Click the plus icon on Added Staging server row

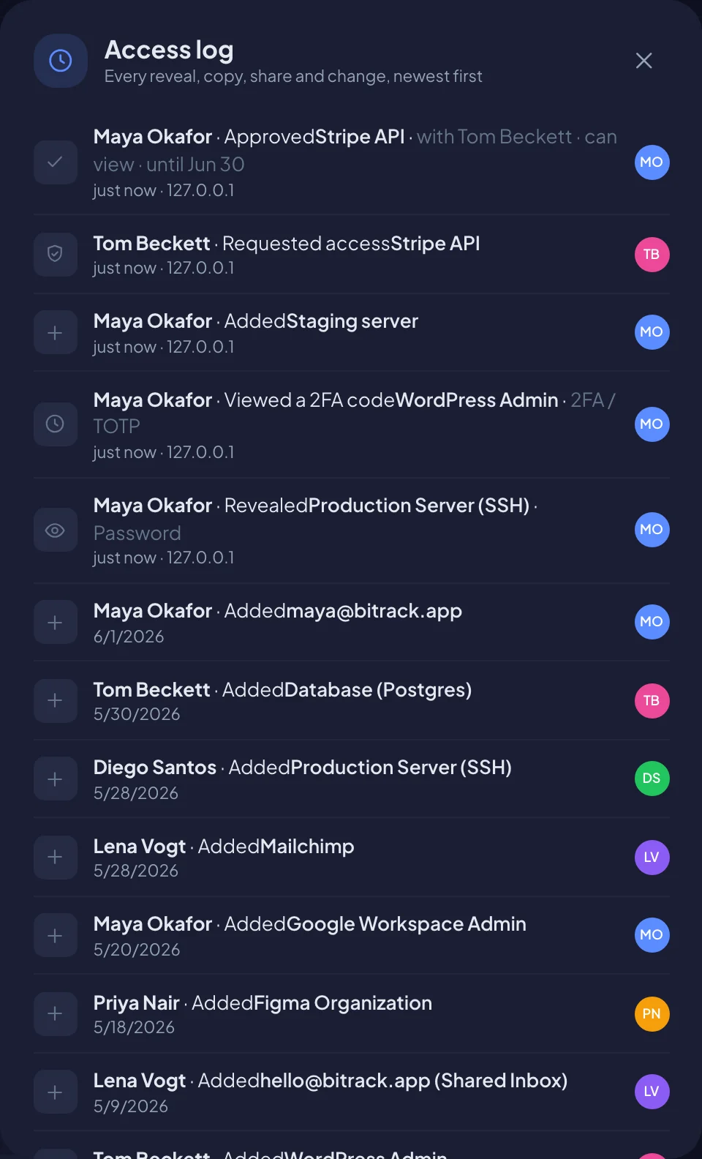click(x=56, y=333)
